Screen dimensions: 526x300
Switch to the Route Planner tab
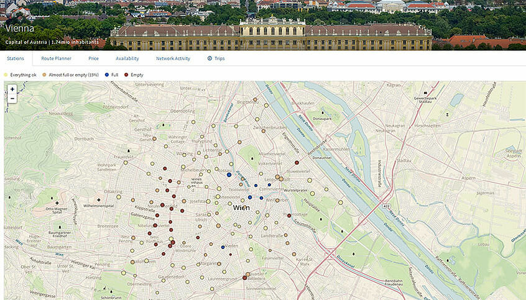(x=56, y=58)
